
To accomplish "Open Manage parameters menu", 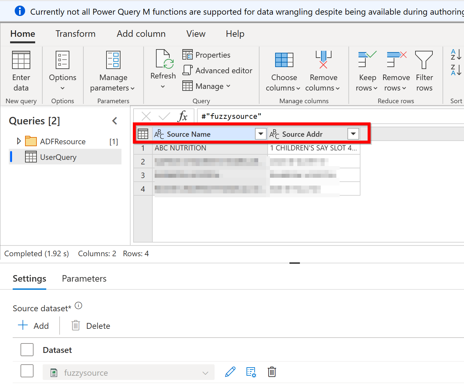I will coord(113,71).
